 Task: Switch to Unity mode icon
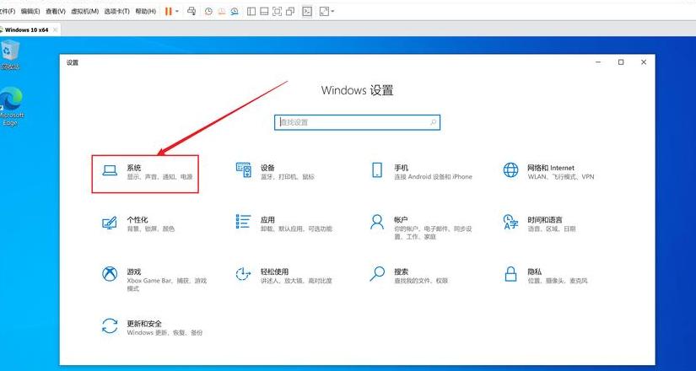click(290, 12)
